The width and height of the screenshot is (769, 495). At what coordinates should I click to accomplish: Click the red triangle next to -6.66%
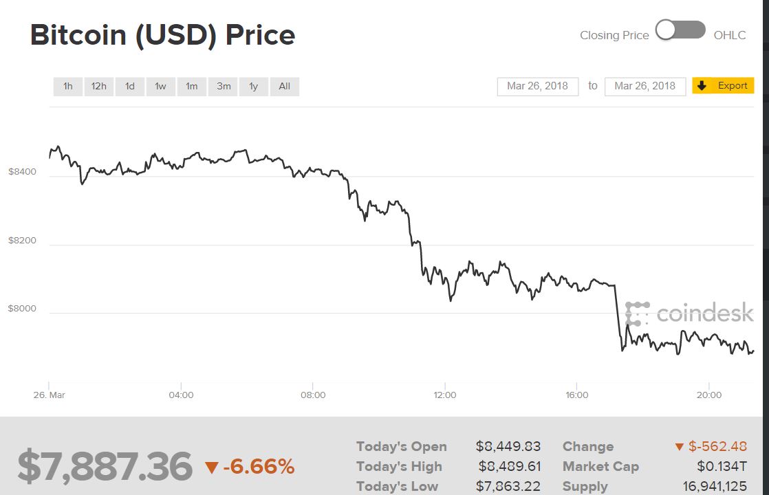(x=213, y=465)
